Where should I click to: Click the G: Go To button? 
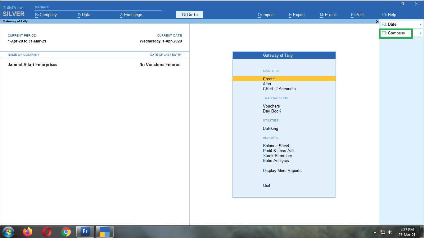190,15
